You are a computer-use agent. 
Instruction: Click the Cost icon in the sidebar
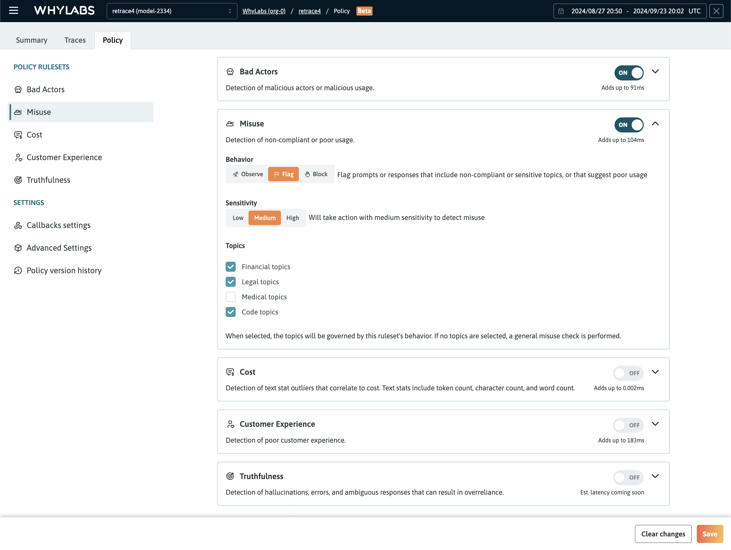coord(19,135)
